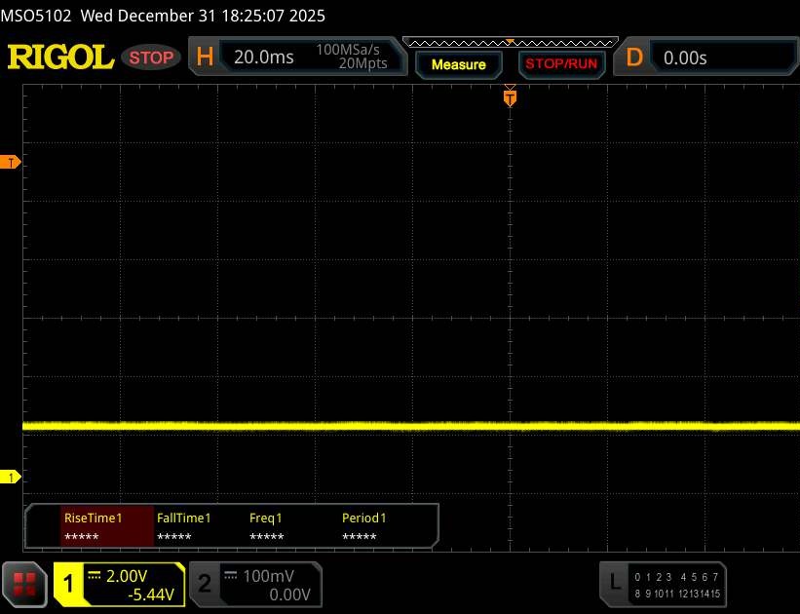Screen dimensions: 800x614
Task: Click the STOP status badge
Action: 153,58
